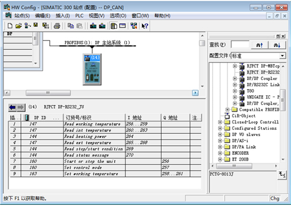Click the Upload to PG icon
The height and width of the screenshot is (207, 291).
pyautogui.click(x=102, y=26)
